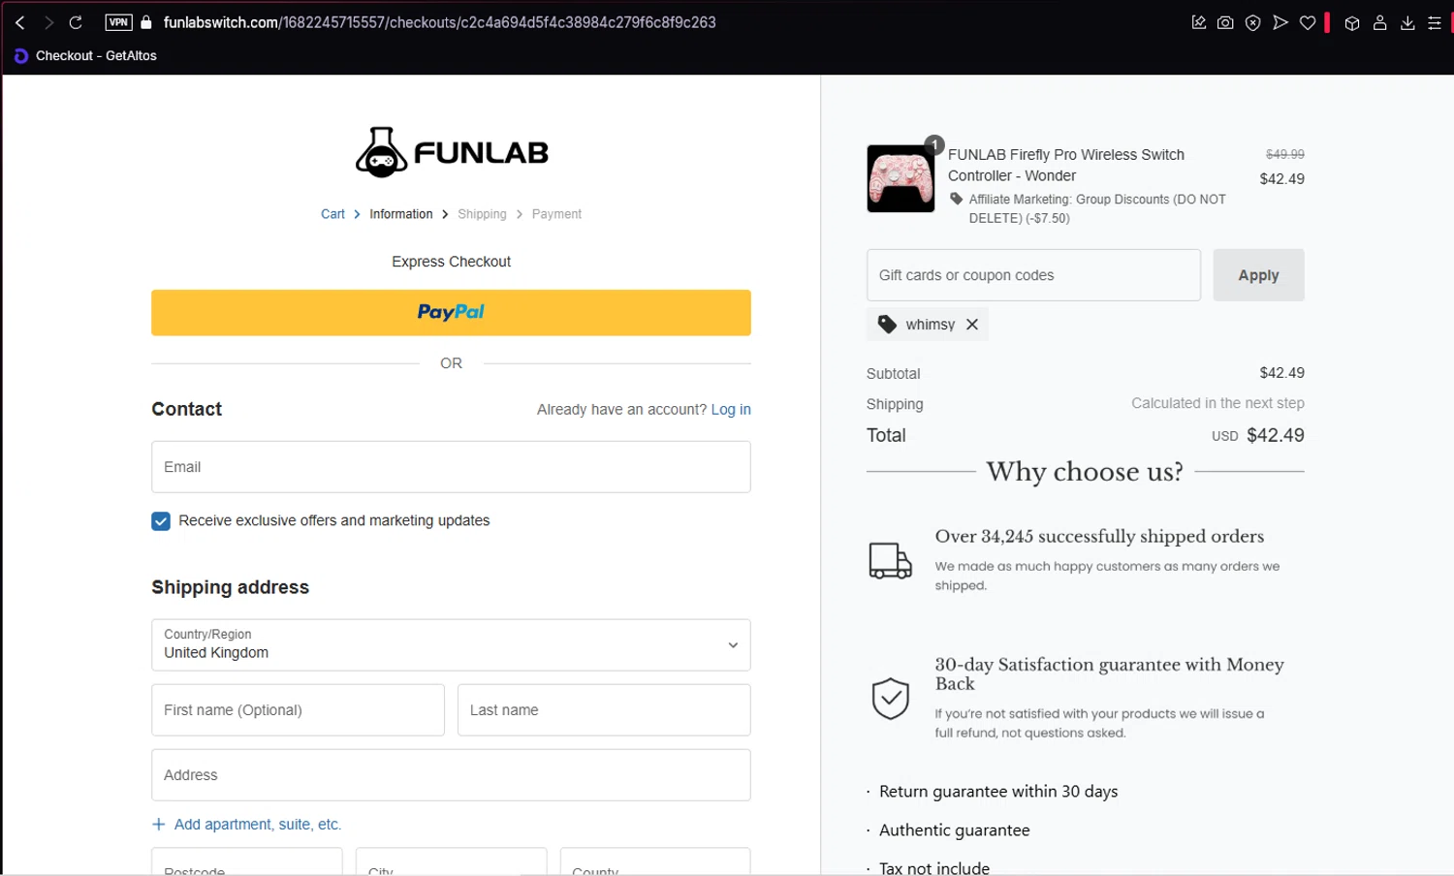Click the 'Express Checkout' label

(x=451, y=262)
